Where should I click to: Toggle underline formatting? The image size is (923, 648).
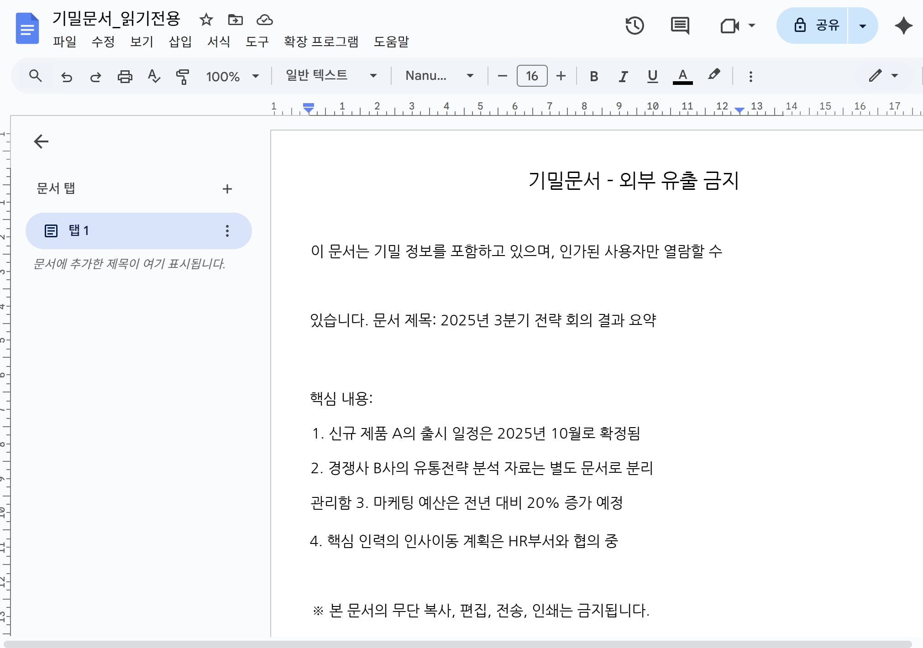point(653,76)
